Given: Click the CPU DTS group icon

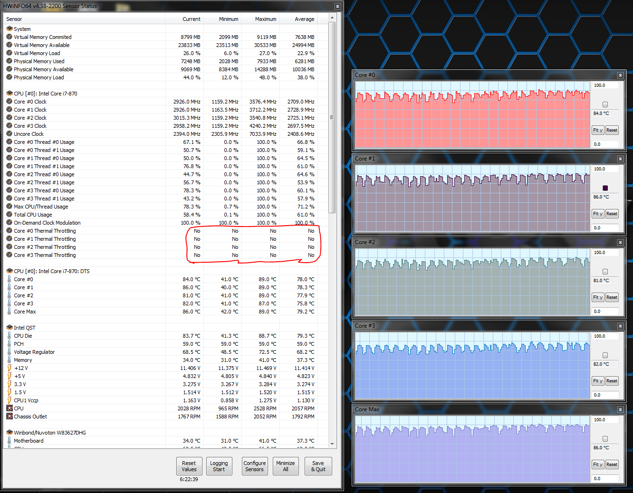Looking at the screenshot, I should tap(9, 271).
